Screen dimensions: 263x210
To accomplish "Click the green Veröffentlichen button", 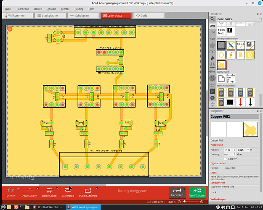I will [x=197, y=193].
